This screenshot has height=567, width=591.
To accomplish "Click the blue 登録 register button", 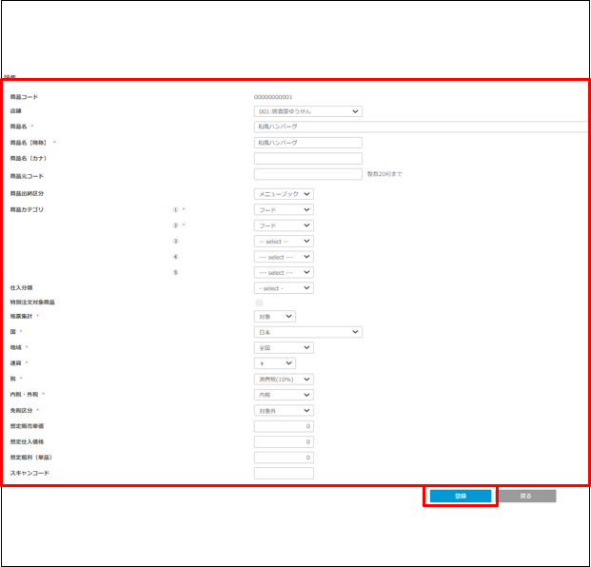I will pyautogui.click(x=461, y=497).
